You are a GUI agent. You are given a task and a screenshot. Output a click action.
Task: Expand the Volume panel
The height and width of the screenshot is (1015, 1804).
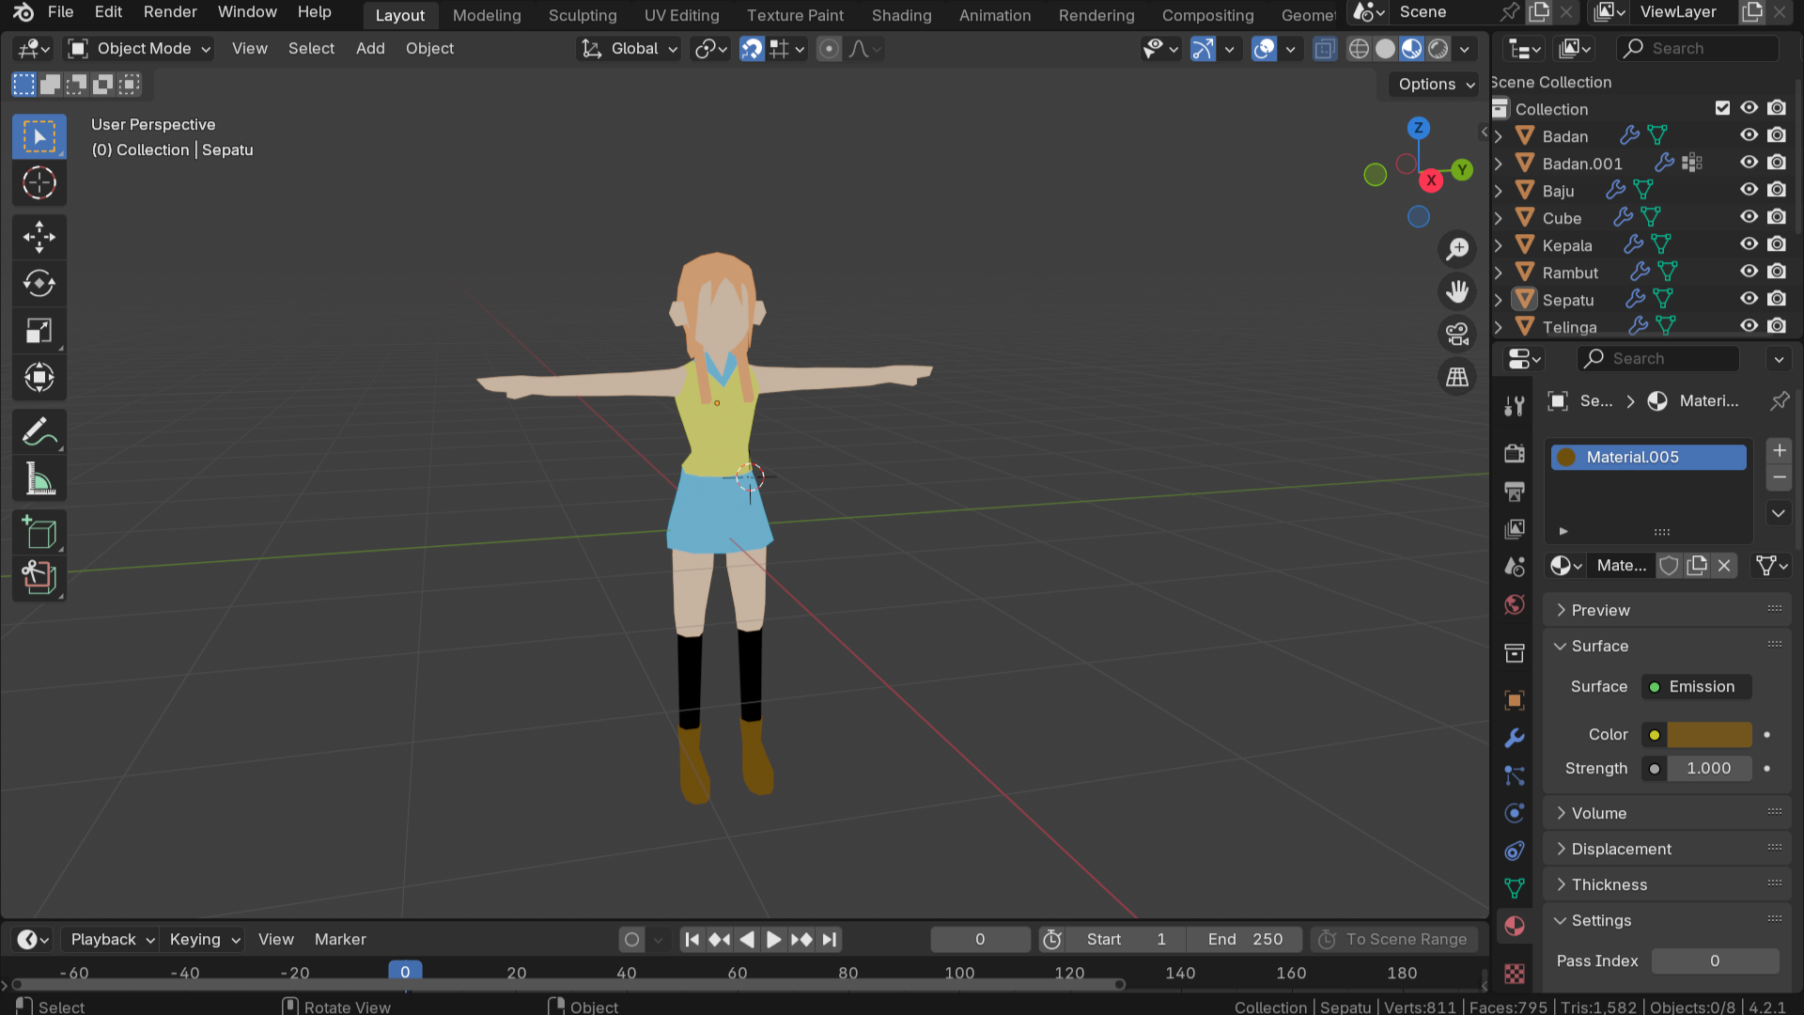coord(1598,813)
